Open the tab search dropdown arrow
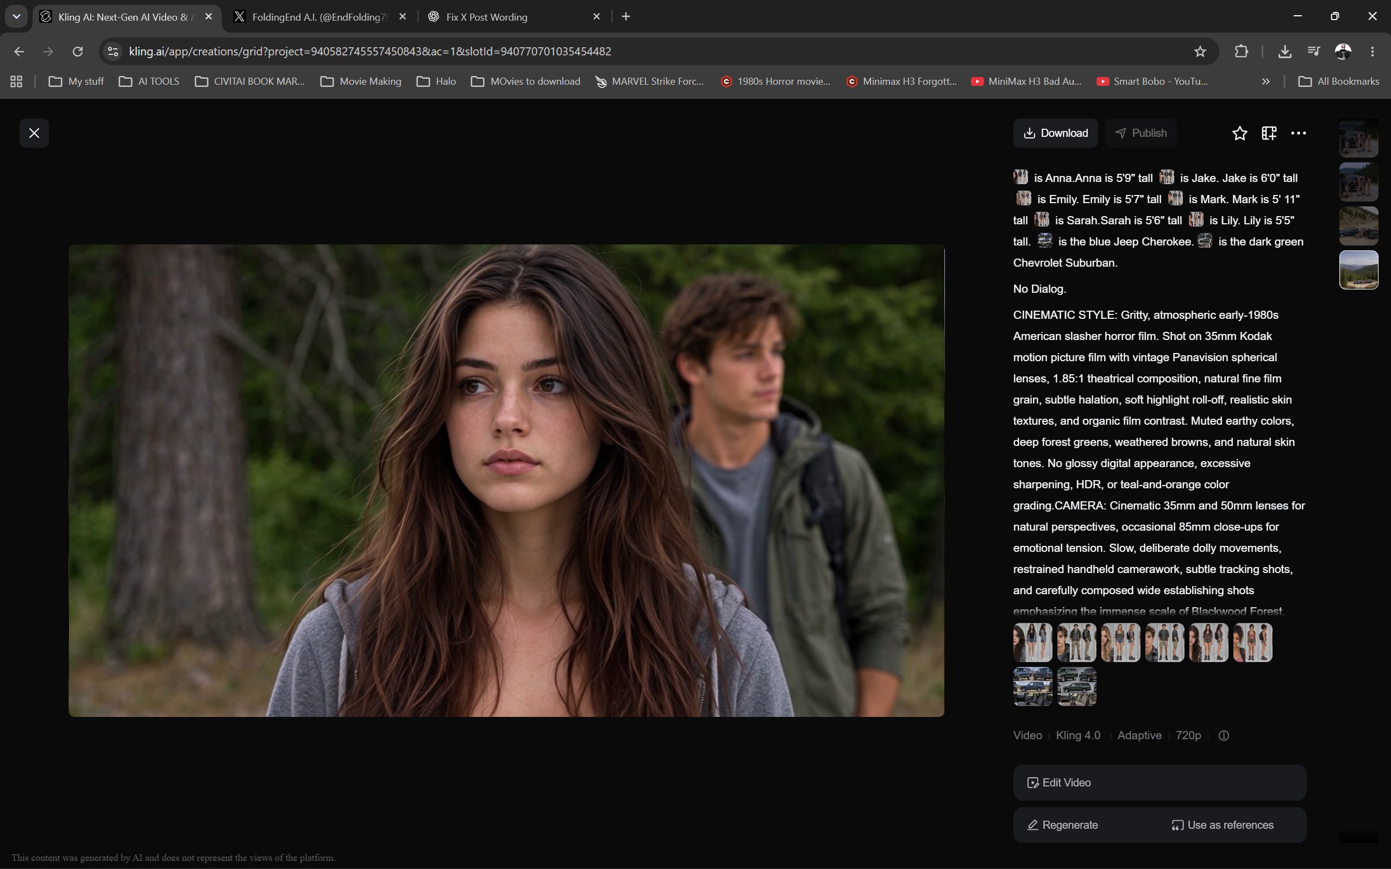The image size is (1391, 869). point(16,17)
